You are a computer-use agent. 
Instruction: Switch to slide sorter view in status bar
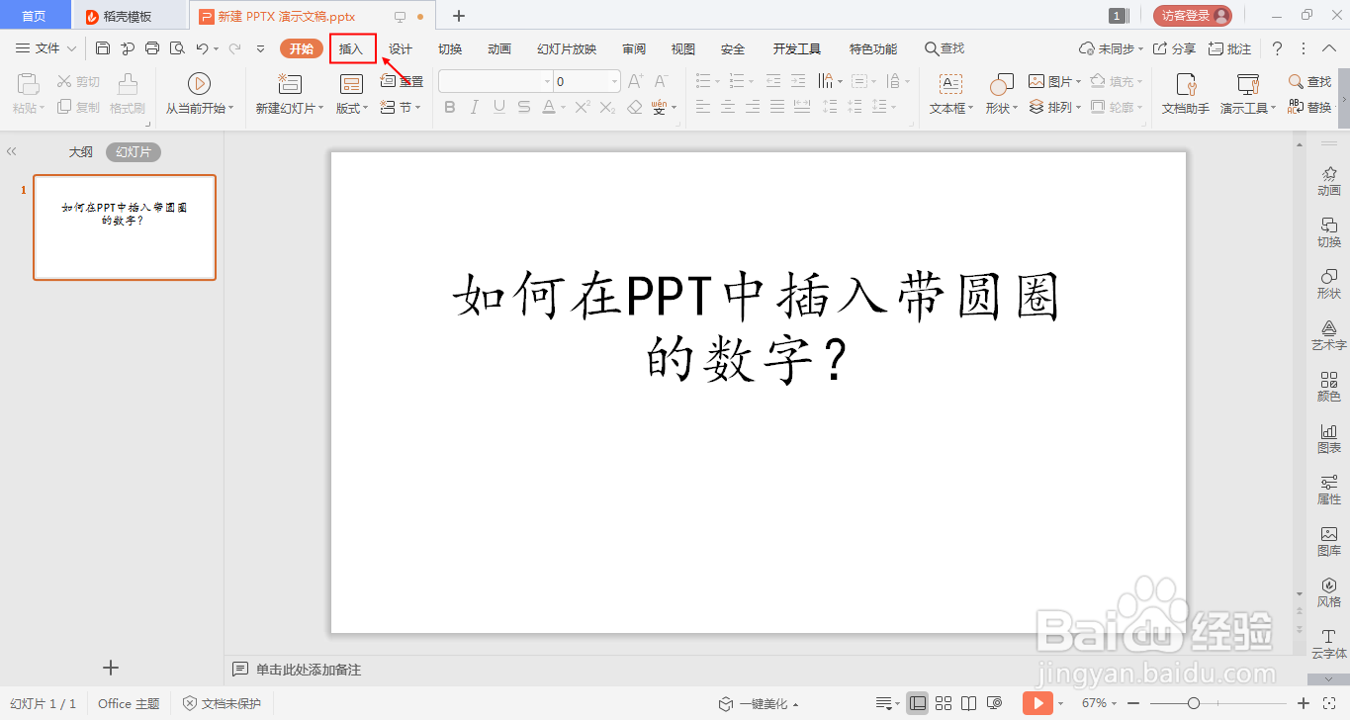943,703
